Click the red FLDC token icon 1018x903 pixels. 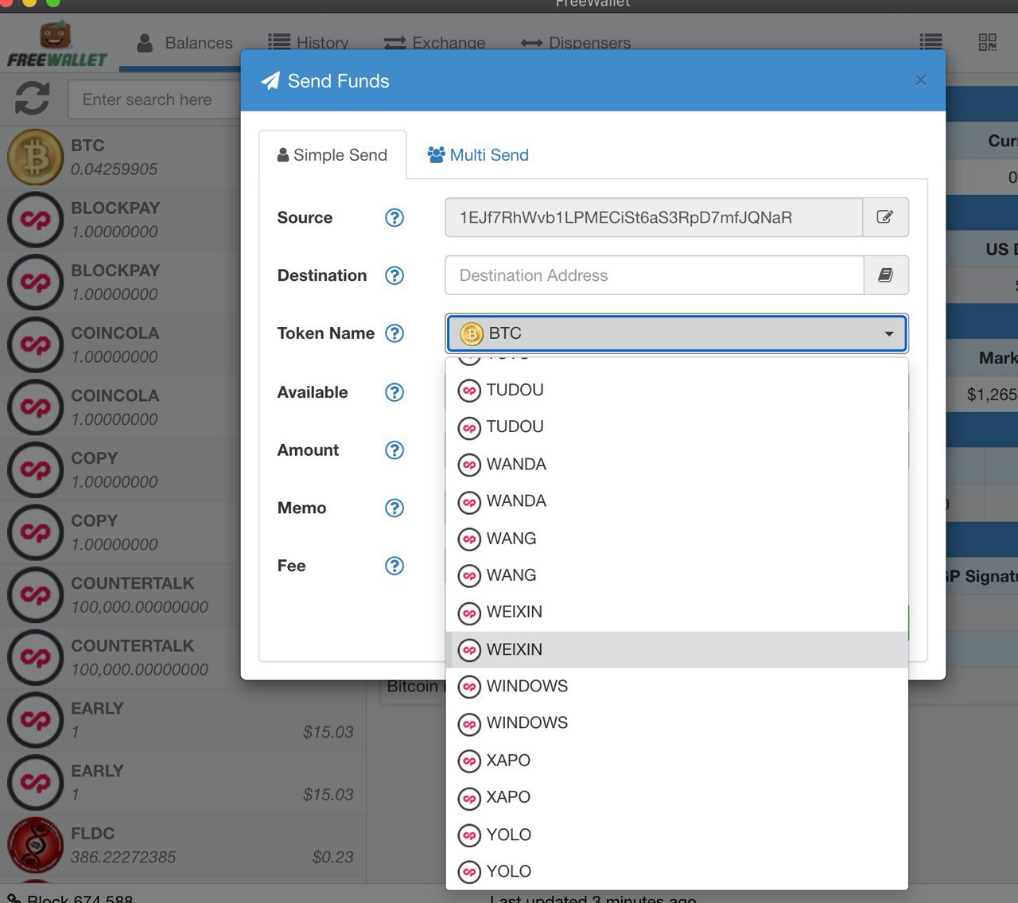point(35,845)
